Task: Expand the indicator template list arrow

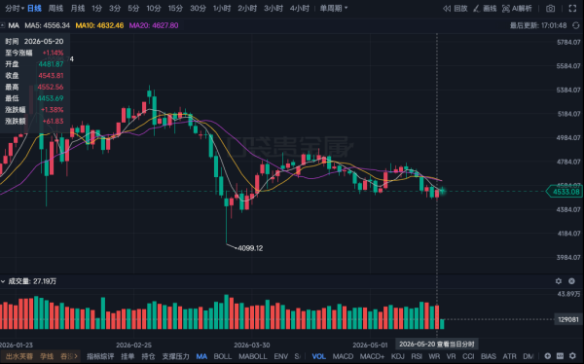Action: coord(76,356)
